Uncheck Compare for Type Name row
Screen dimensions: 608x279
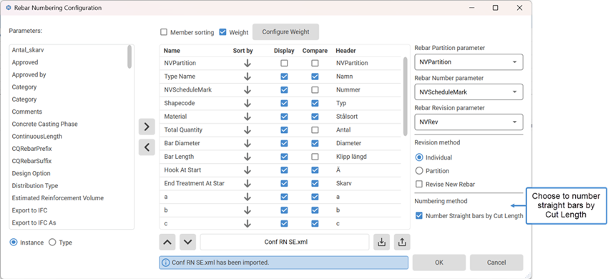tap(315, 77)
